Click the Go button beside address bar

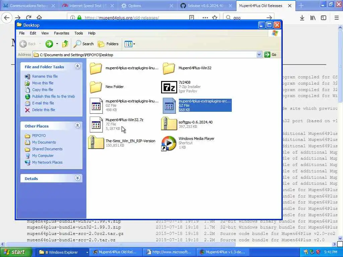point(270,55)
